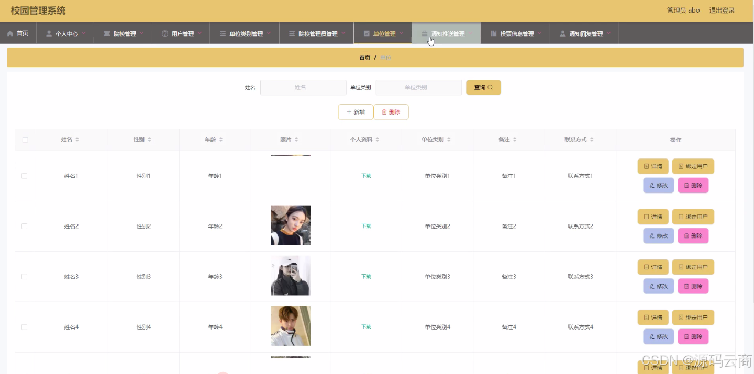Sort by 姓名 column arrows
This screenshot has height=374, width=754.
[77, 140]
